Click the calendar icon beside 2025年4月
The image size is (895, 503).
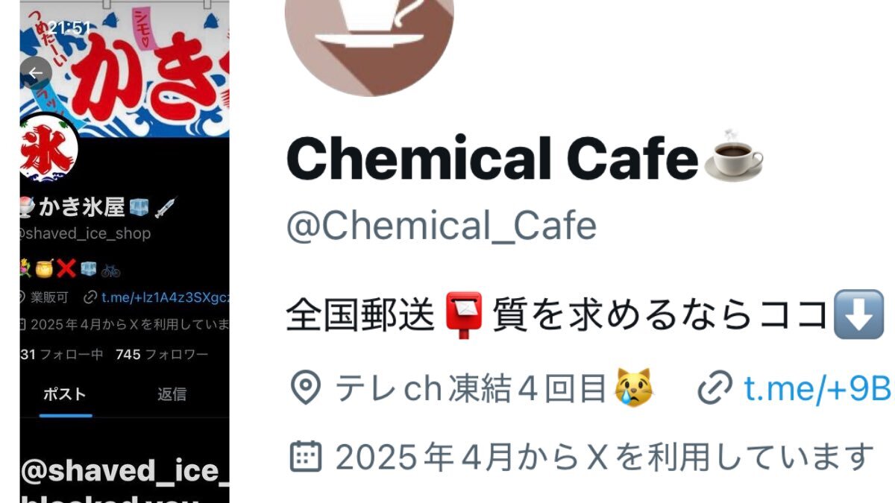(x=304, y=456)
